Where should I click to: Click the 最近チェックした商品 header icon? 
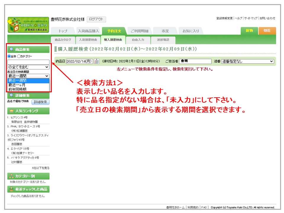12,189
